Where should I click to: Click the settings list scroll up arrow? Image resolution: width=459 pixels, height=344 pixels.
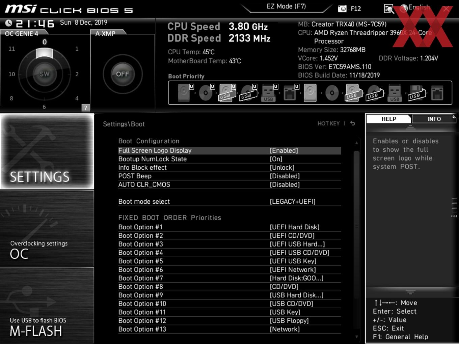356,143
